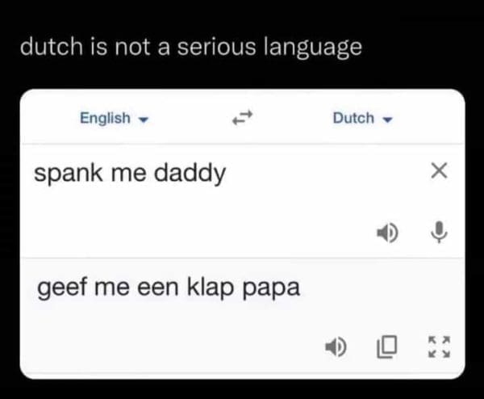The height and width of the screenshot is (399, 484).
Task: Copy the Dutch translation
Action: (x=386, y=347)
